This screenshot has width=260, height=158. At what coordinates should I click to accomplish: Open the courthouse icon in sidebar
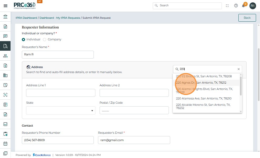pos(5,17)
